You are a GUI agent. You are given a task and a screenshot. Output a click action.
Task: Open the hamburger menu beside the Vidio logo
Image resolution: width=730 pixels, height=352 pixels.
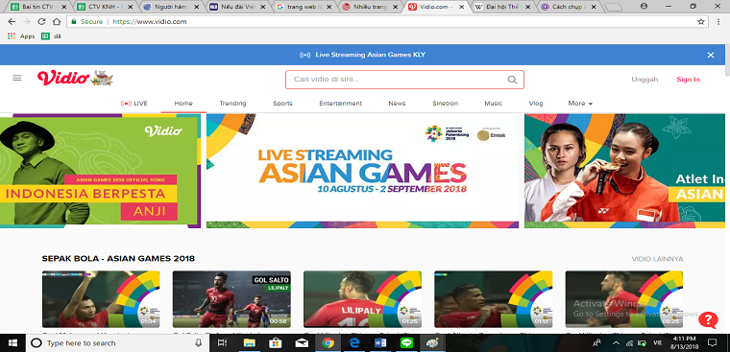pyautogui.click(x=16, y=78)
